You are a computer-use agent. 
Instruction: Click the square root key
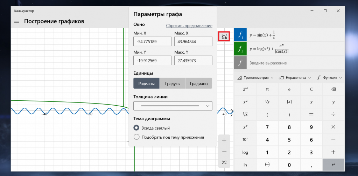(x=245, y=115)
